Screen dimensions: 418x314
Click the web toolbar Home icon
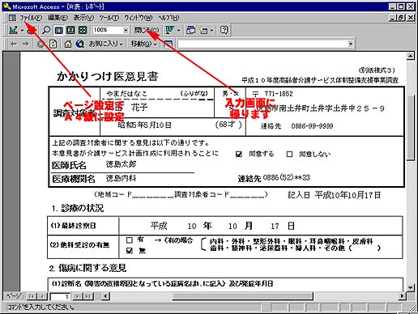tap(68, 44)
